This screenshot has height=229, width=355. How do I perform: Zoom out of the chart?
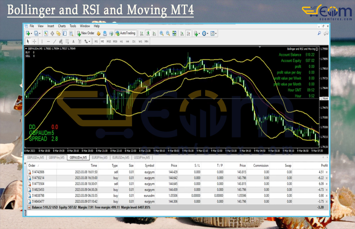click(x=168, y=33)
